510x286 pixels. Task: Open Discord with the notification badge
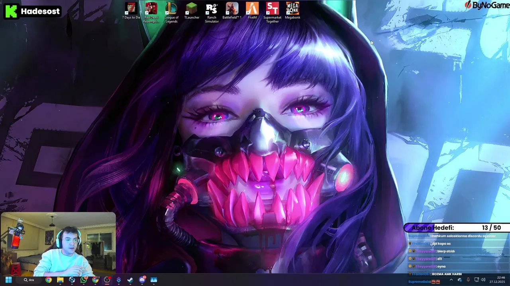click(x=142, y=280)
